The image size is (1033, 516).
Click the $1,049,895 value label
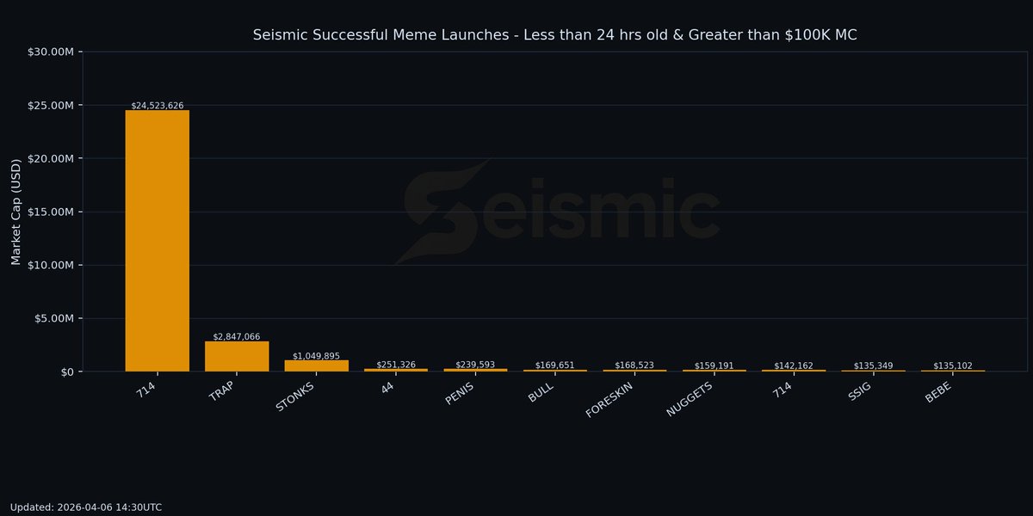click(x=316, y=356)
